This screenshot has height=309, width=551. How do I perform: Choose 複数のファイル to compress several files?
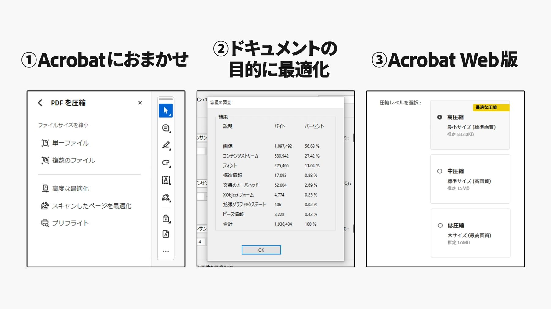click(x=68, y=160)
